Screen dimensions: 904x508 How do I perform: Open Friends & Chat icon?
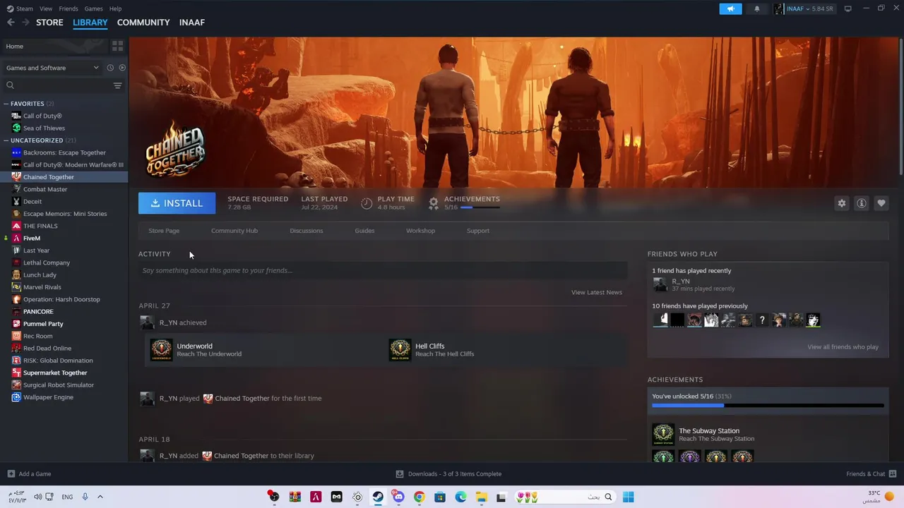(x=893, y=473)
